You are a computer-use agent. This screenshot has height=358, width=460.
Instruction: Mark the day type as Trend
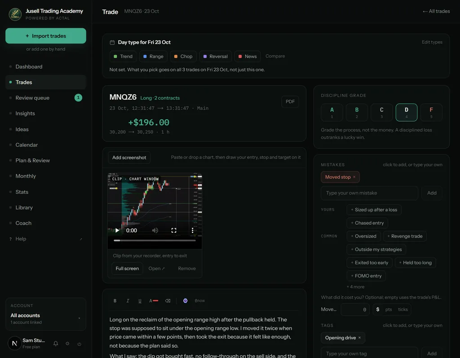(123, 56)
